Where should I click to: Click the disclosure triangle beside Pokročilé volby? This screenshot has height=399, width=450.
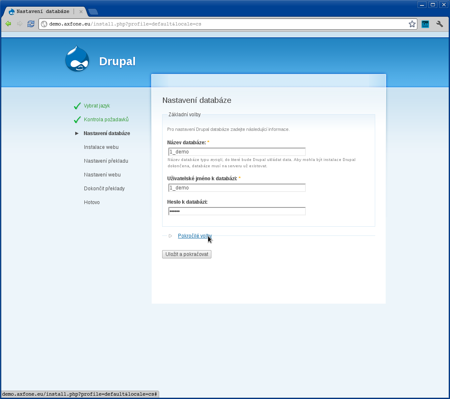pyautogui.click(x=170, y=236)
